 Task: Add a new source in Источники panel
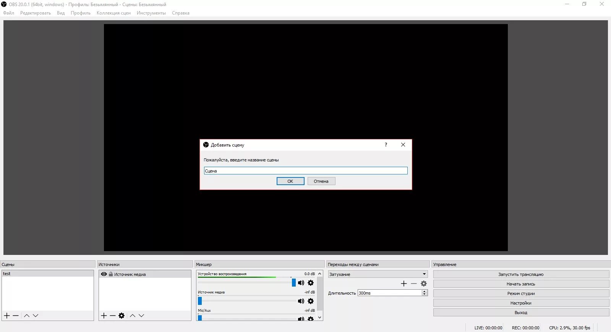coord(104,316)
